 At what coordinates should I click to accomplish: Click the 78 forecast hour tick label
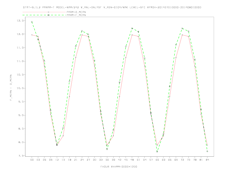(x=195, y=160)
